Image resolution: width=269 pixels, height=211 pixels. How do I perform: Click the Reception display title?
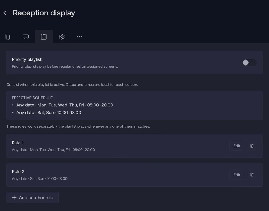pyautogui.click(x=44, y=13)
